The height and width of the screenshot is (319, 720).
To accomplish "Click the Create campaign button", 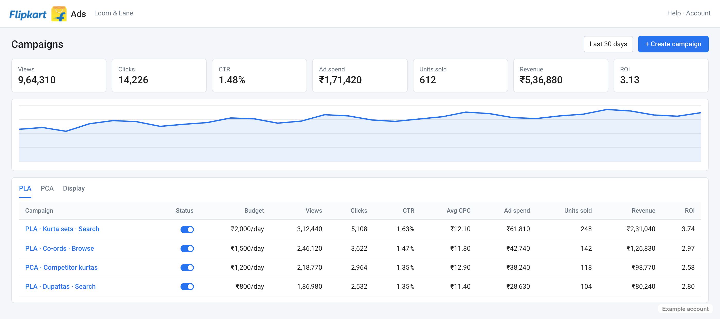I will click(x=673, y=44).
